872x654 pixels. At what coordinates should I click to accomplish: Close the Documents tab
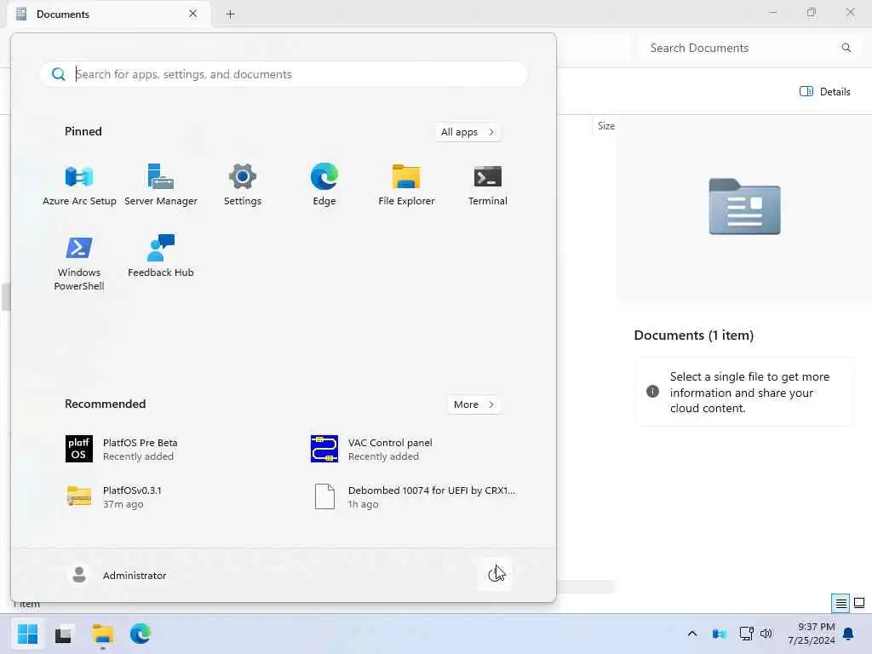(x=193, y=14)
